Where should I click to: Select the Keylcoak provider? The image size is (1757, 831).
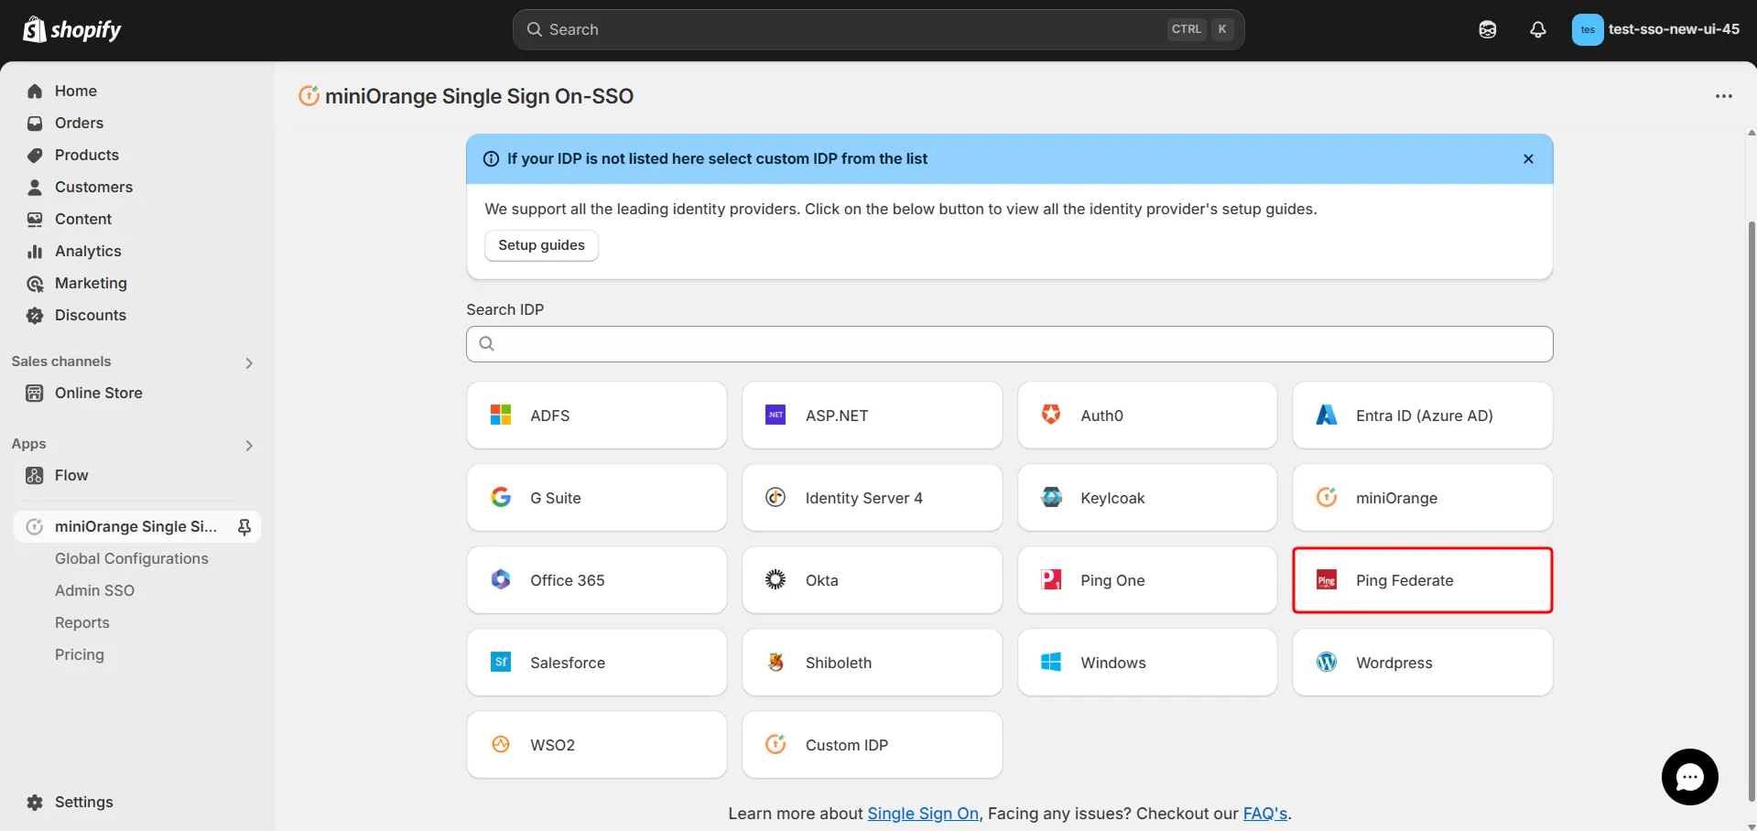coord(1147,498)
